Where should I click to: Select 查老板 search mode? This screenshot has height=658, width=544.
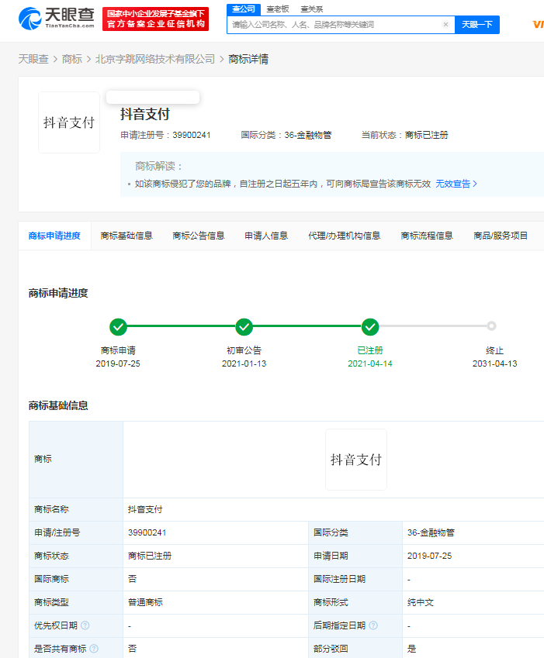click(x=278, y=9)
